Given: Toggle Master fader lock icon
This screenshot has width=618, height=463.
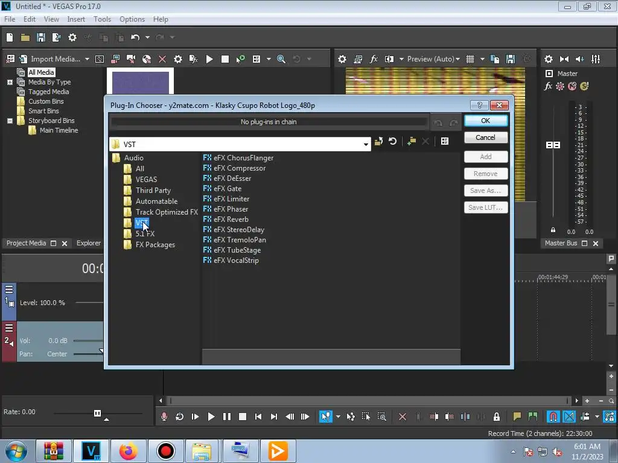Looking at the screenshot, I should coord(553,230).
